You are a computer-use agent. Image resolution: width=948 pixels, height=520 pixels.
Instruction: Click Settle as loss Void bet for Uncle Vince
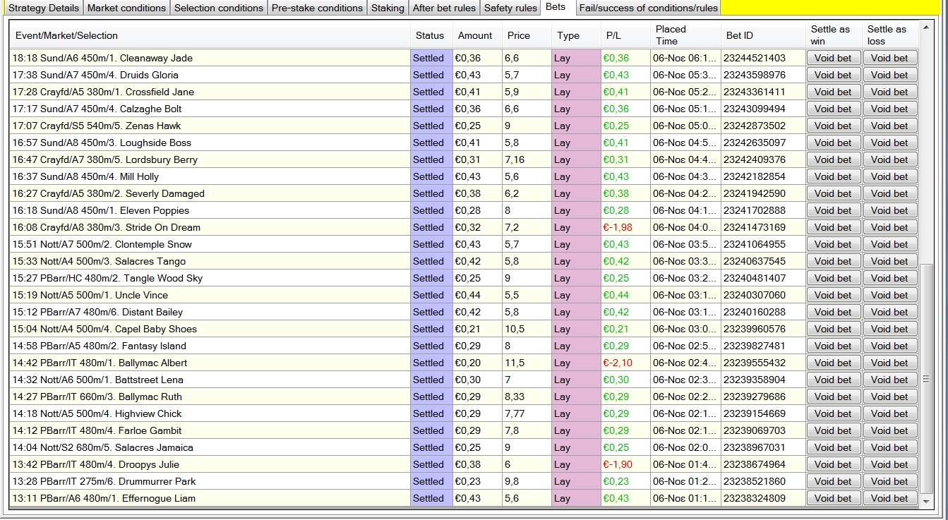[889, 295]
